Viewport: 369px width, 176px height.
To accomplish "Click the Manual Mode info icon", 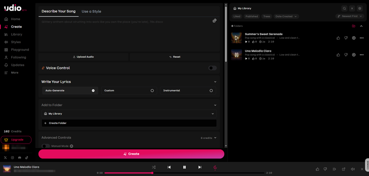I will point(71,146).
